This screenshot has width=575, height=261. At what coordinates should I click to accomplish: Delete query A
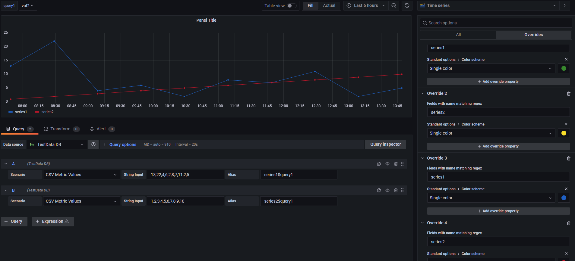point(396,164)
